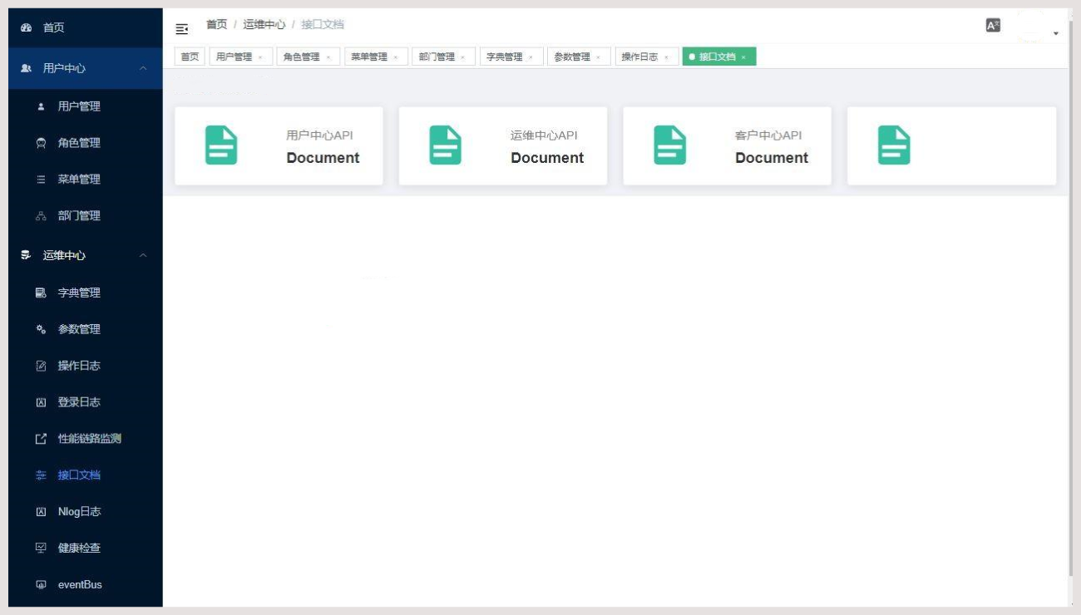The height and width of the screenshot is (615, 1081).
Task: Click the 性能链路监测 external link icon
Action: click(41, 439)
